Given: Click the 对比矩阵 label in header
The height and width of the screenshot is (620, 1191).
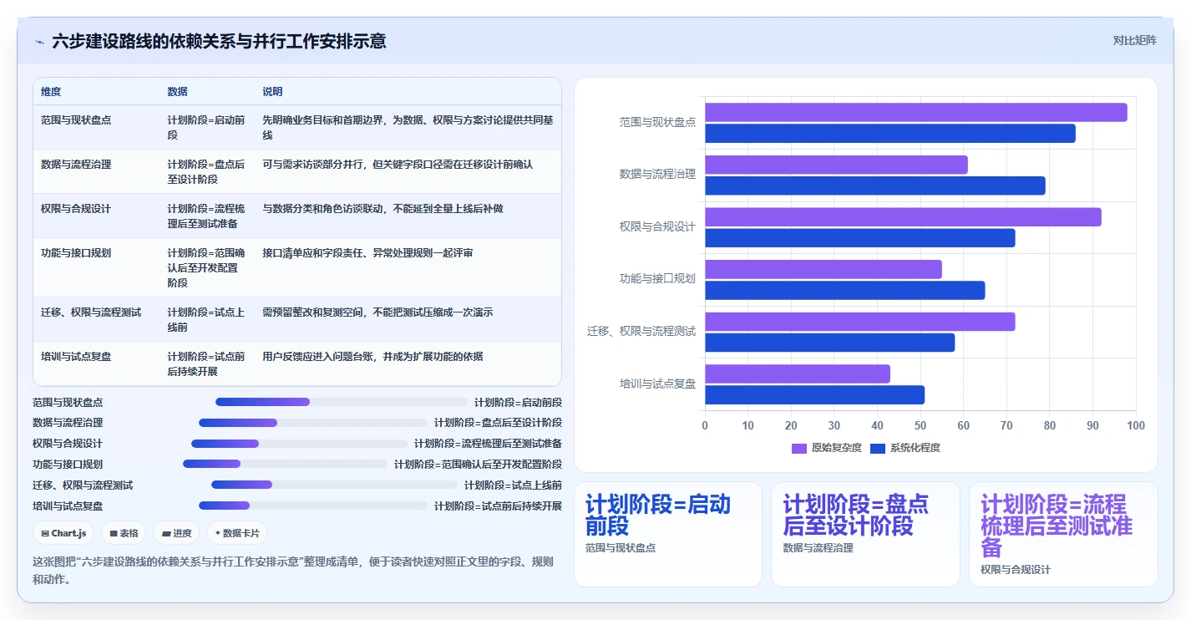Looking at the screenshot, I should 1135,40.
